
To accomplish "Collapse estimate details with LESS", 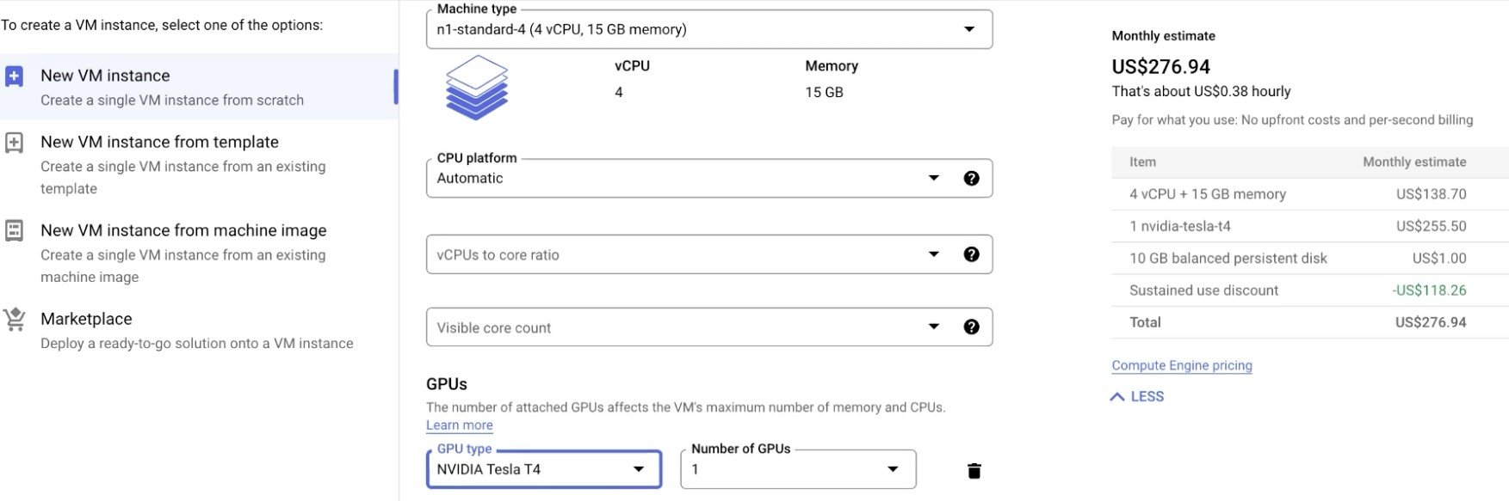I will pos(1137,396).
